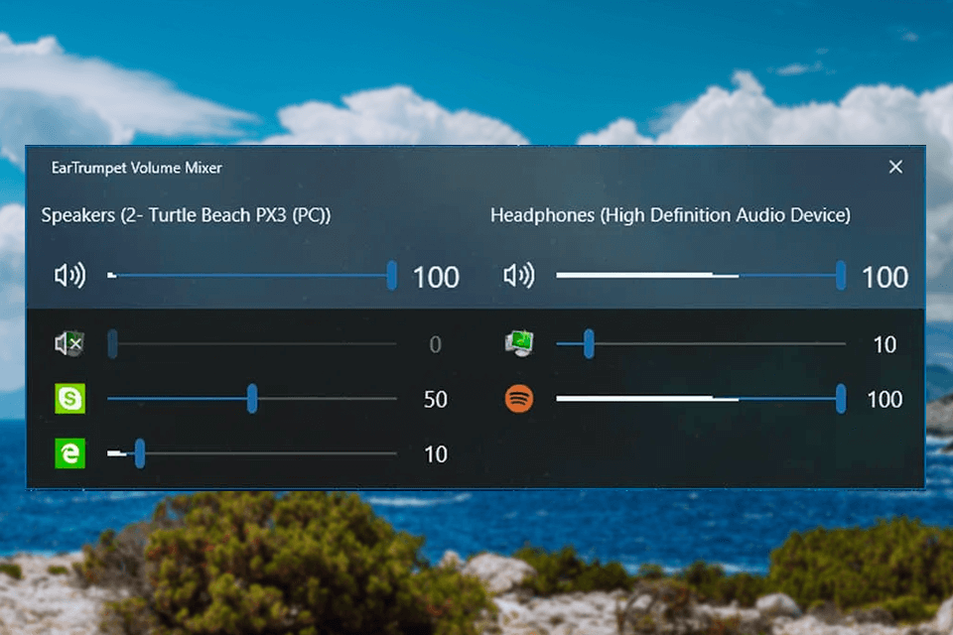Viewport: 953px width, 635px height.
Task: Click the Edge volume slider handle at 10
Action: [x=140, y=453]
